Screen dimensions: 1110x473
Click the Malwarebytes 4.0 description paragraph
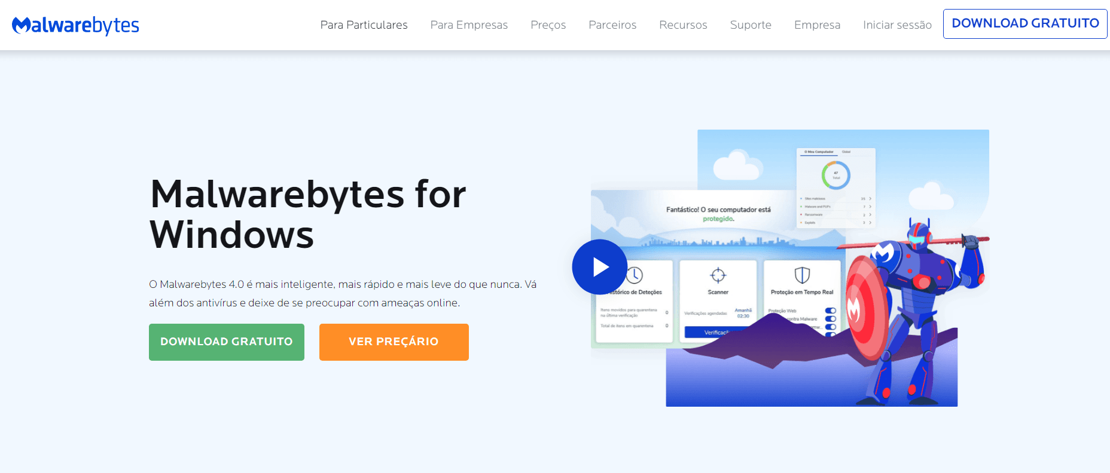(343, 293)
